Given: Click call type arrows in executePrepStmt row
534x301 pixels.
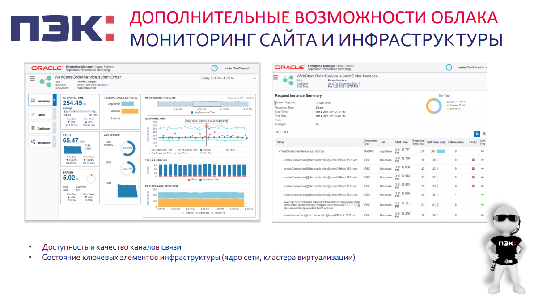Looking at the screenshot, I should click(482, 205).
